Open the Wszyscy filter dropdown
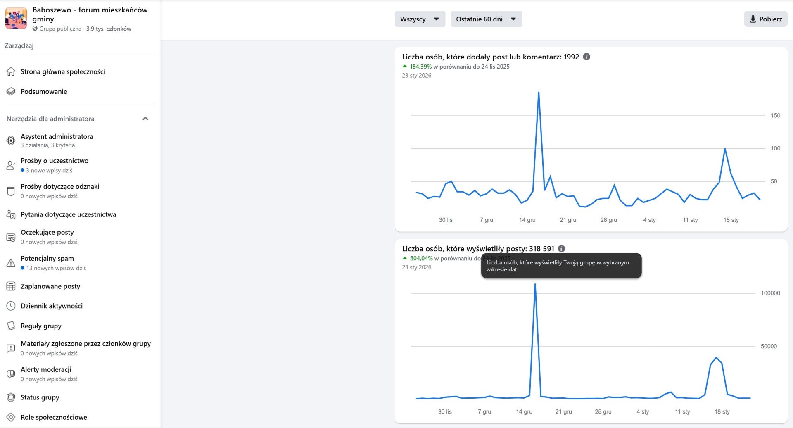The width and height of the screenshot is (793, 428). (420, 19)
